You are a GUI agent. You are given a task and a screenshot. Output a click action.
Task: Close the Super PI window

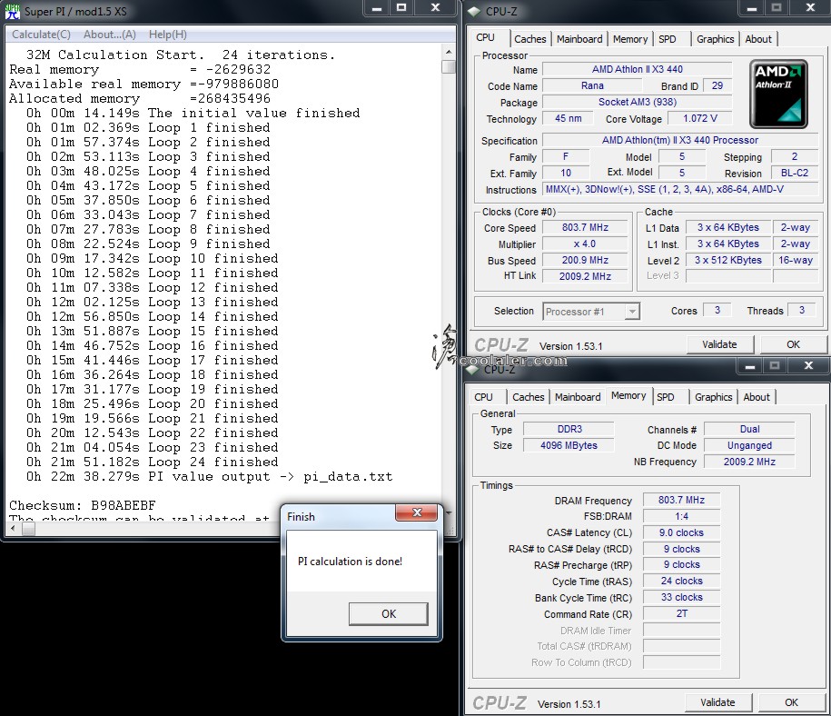pyautogui.click(x=436, y=8)
